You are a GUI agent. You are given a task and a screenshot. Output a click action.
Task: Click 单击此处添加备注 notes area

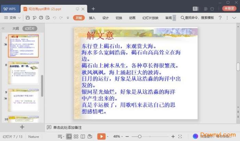pyautogui.click(x=67, y=127)
